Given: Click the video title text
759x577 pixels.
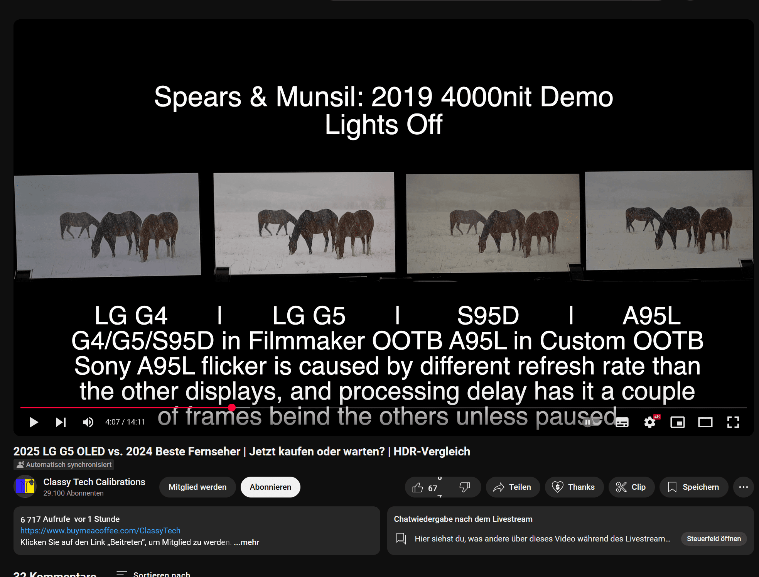Looking at the screenshot, I should [x=242, y=451].
